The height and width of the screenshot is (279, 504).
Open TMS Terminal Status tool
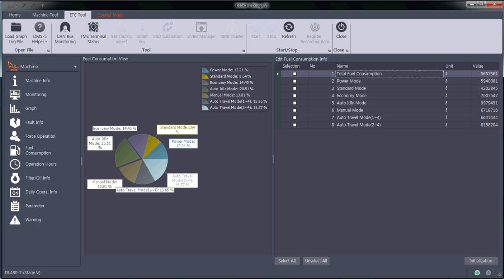coord(93,28)
